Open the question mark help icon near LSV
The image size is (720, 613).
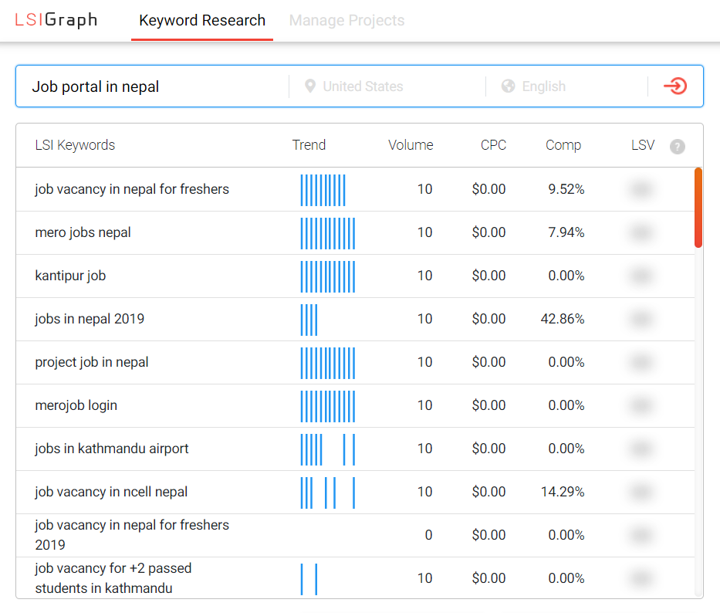click(x=678, y=146)
